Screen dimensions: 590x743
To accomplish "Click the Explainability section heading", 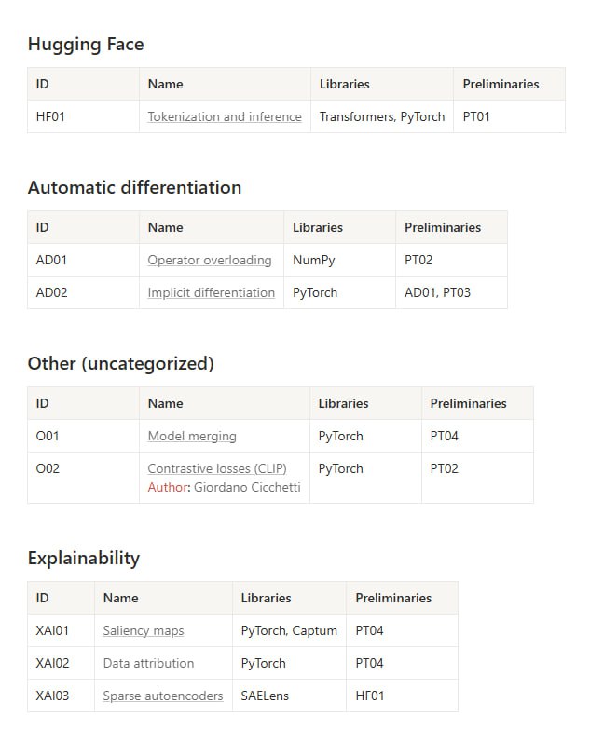I will coord(84,558).
